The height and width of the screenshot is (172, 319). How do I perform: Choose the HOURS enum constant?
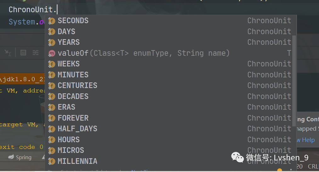tap(69, 140)
